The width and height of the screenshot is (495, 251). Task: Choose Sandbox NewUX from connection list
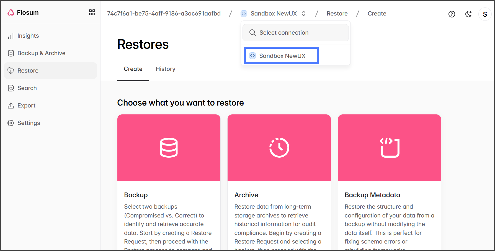(x=282, y=56)
